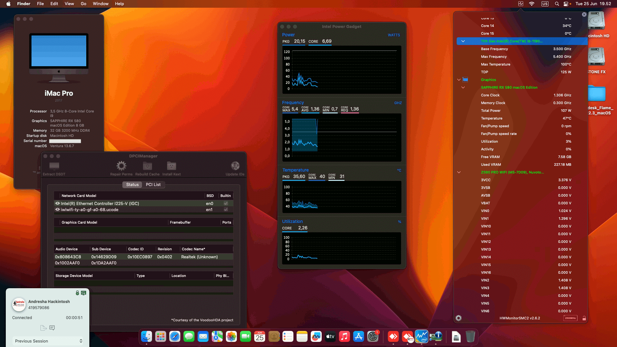The height and width of the screenshot is (347, 617).
Task: Collapse the Graphics section in HWMonitorSMC2
Action: click(x=459, y=80)
